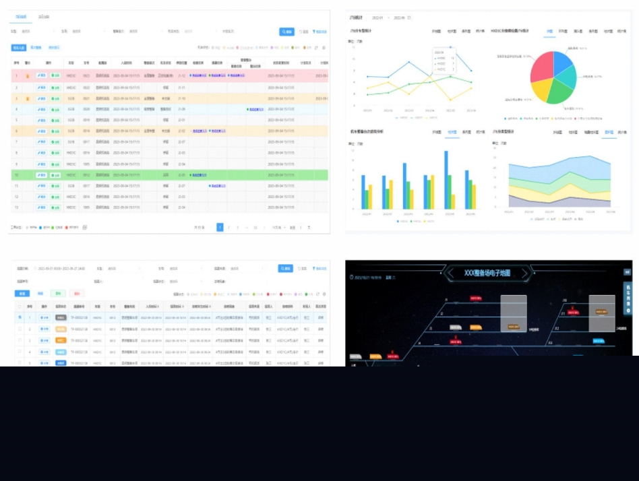Go to page 2 in pagination
Screen dimensions: 639x481
pos(229,228)
